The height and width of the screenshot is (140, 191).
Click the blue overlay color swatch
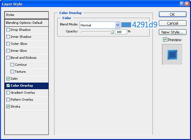coord(126,25)
